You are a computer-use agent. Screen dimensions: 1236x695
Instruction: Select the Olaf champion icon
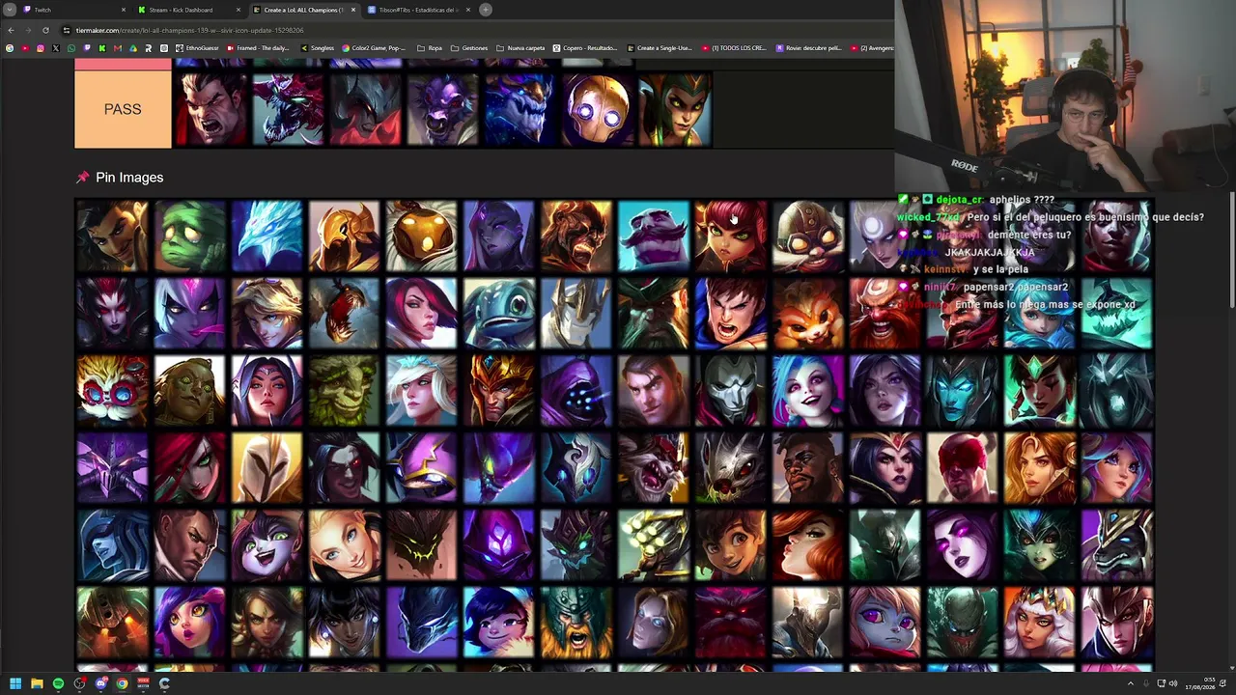pyautogui.click(x=576, y=622)
